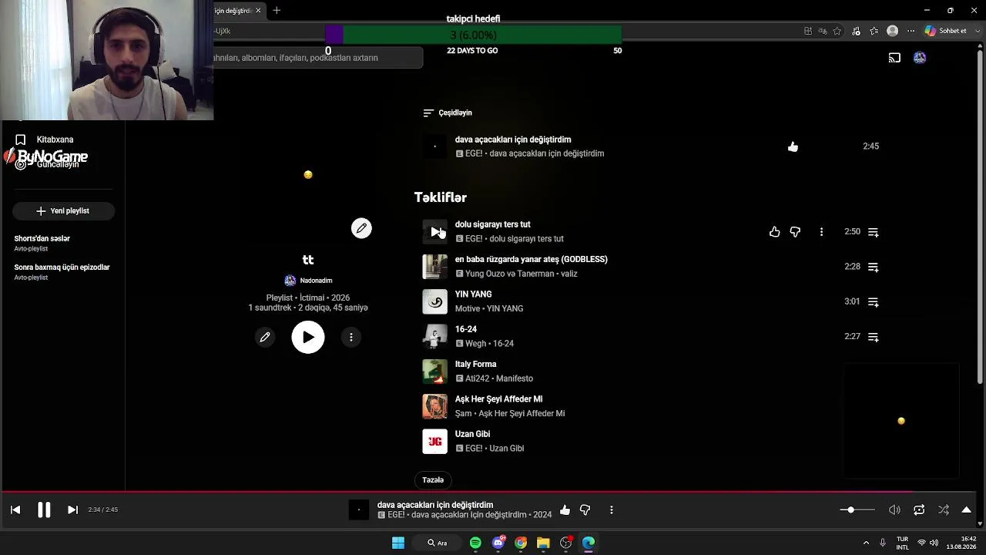Open the browser profile avatar
Screen dimensions: 986x555
click(892, 31)
